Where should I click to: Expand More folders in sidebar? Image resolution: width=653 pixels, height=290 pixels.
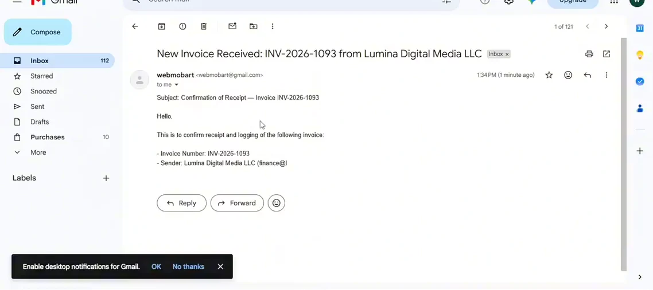[x=57, y=152]
